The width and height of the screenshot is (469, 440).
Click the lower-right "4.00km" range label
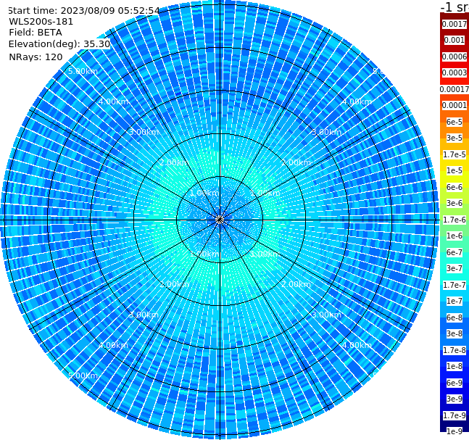click(357, 345)
